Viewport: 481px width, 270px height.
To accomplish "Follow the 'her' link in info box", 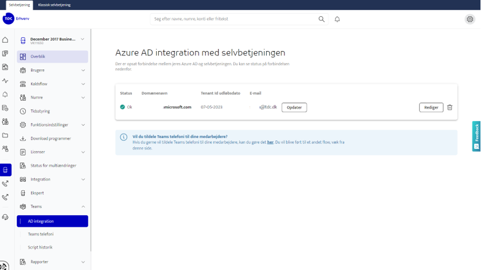I will [x=270, y=142].
